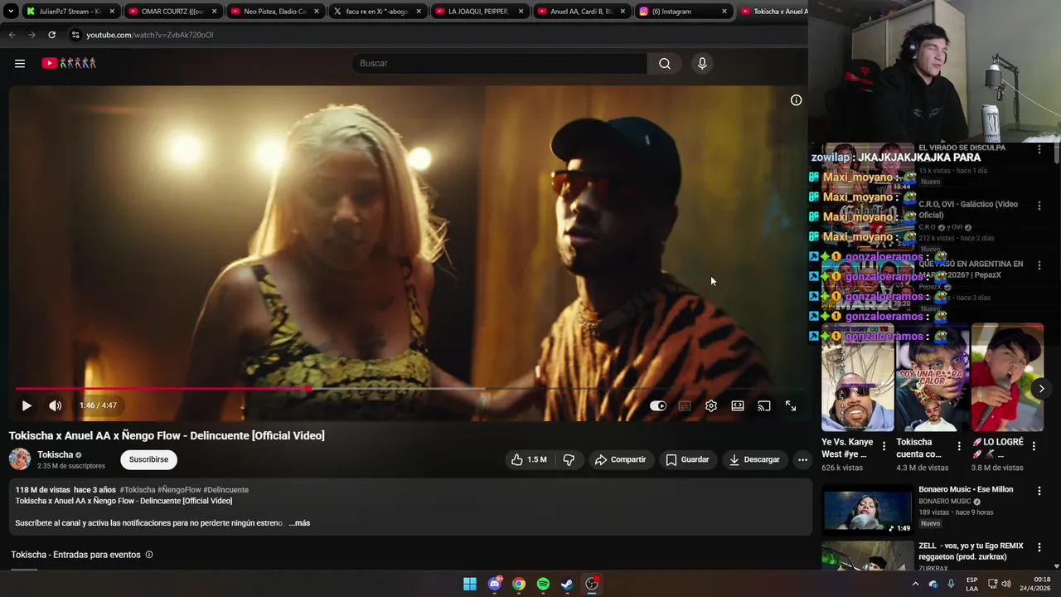Screen dimensions: 1061x597
Task: Open the #Delincuente hashtag link
Action: point(225,490)
